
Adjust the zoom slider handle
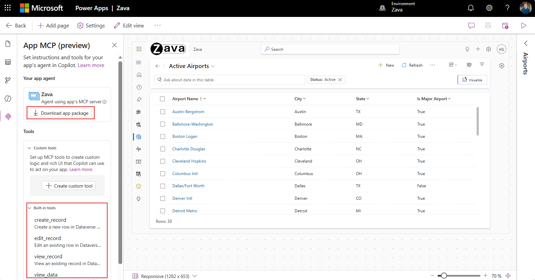click(444, 276)
